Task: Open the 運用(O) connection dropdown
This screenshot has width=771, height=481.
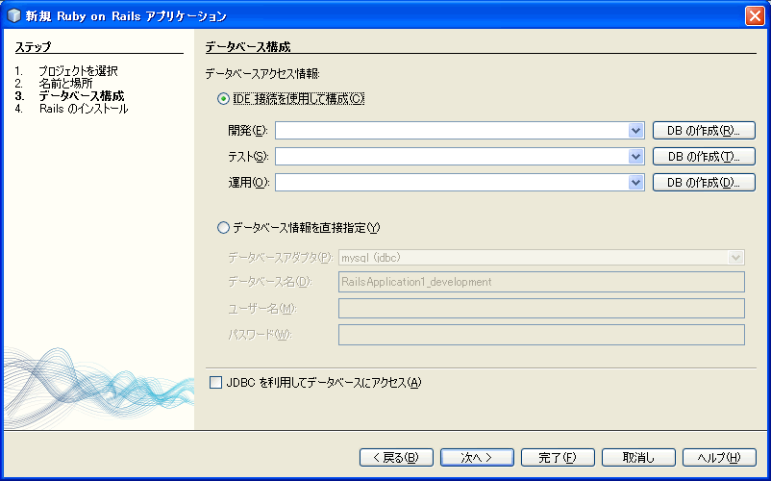Action: 635,183
